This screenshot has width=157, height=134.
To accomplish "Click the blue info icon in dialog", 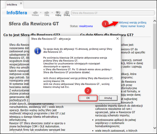I will (x=38, y=51).
